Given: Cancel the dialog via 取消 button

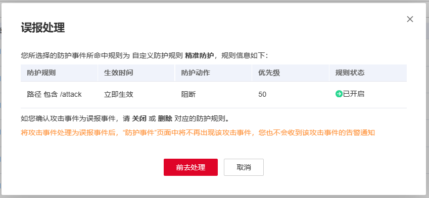Looking at the screenshot, I should tap(244, 167).
